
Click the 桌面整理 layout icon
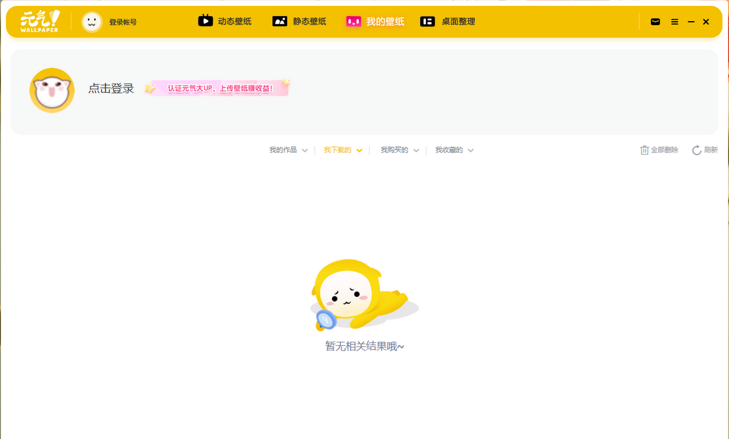pyautogui.click(x=427, y=21)
